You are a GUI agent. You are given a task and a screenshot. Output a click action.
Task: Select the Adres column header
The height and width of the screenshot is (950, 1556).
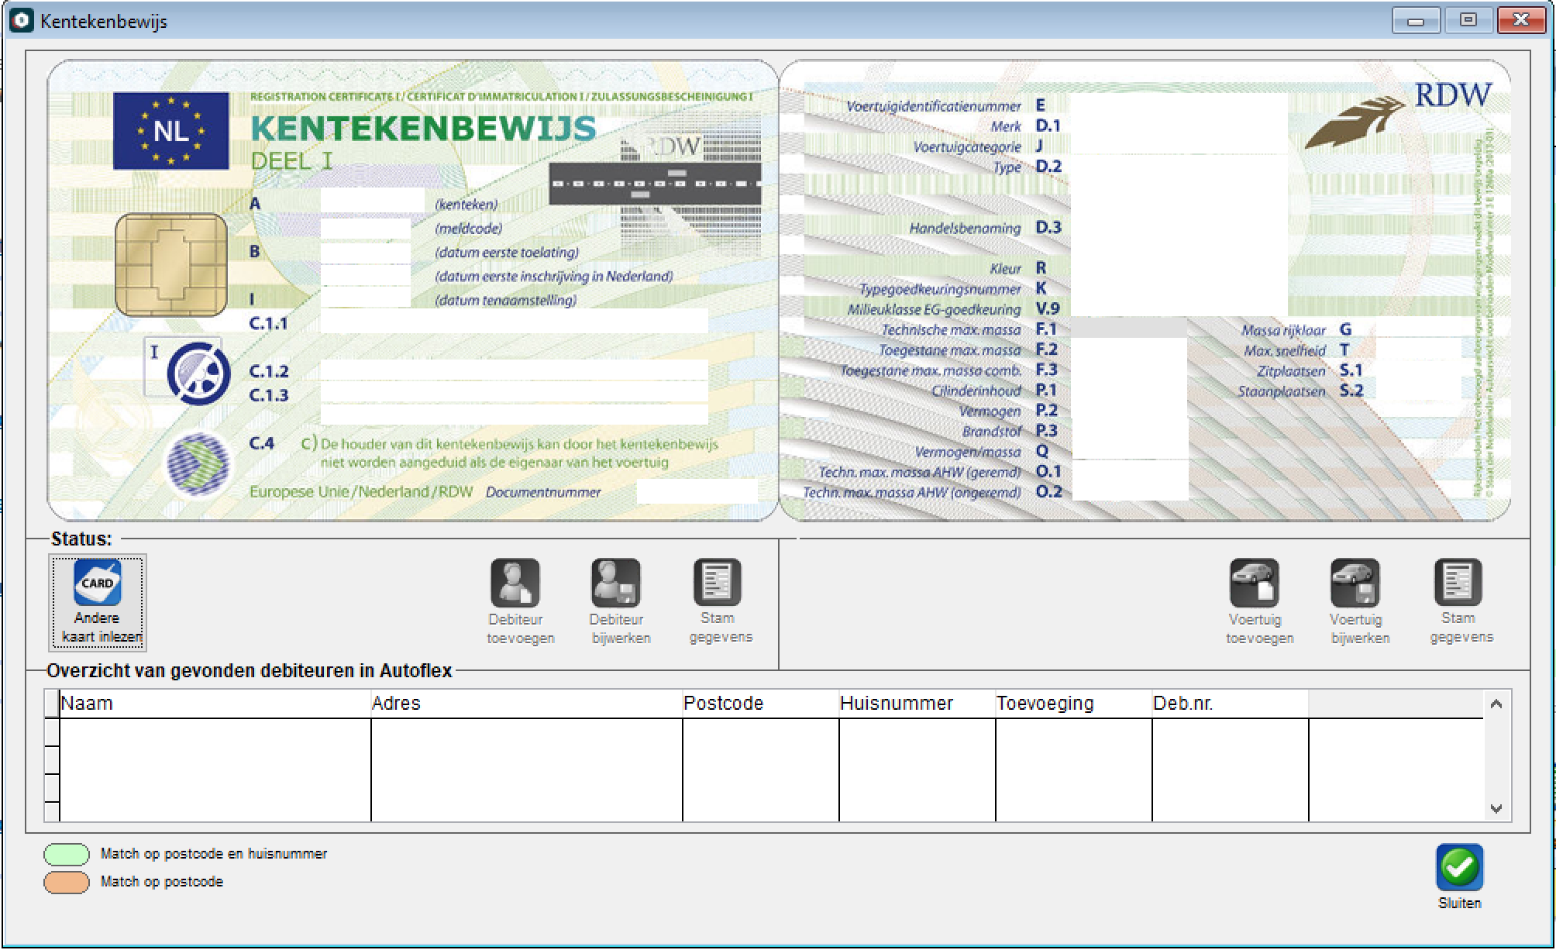(x=527, y=704)
